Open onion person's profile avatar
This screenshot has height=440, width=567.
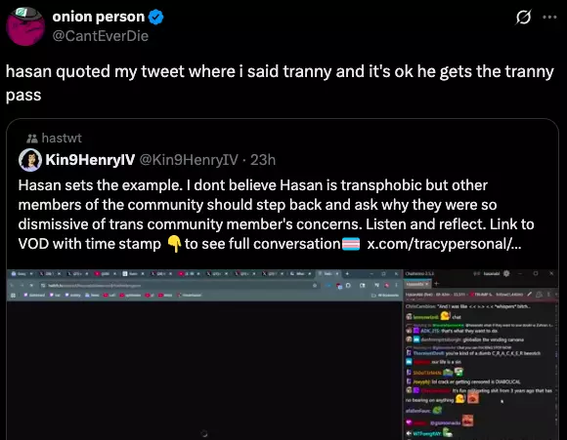[25, 26]
